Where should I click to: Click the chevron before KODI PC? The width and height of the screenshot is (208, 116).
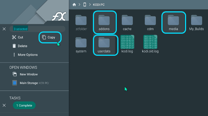pyautogui.click(x=90, y=5)
